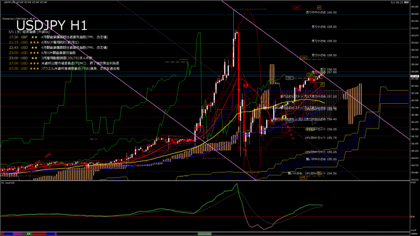Click the 23:00 USD ISM manufacturing event

pyautogui.click(x=42, y=53)
